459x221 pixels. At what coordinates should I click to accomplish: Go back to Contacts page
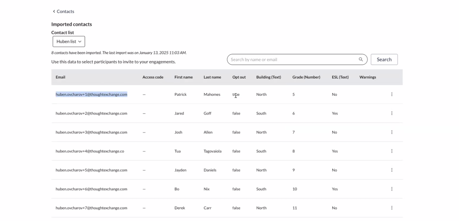pos(63,11)
